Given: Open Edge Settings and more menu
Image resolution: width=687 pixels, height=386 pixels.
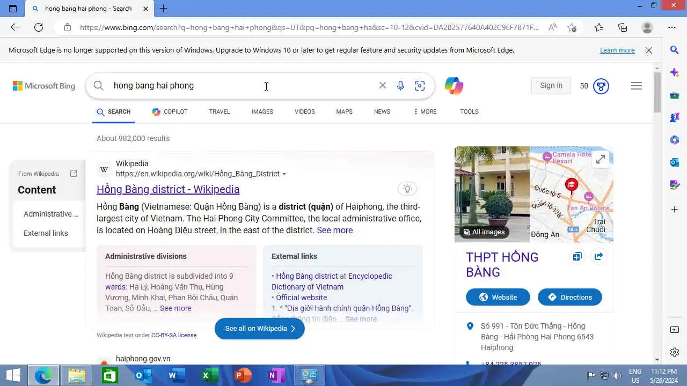Looking at the screenshot, I should pos(672,27).
